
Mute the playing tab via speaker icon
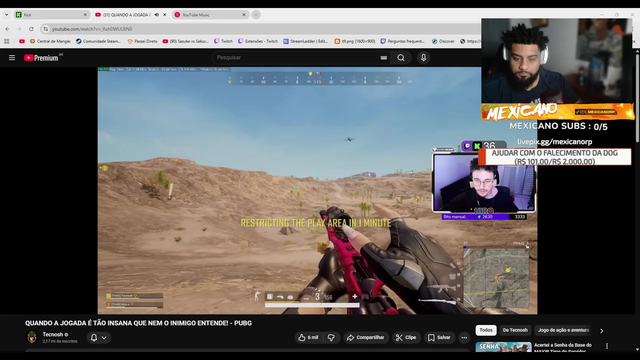coord(156,14)
